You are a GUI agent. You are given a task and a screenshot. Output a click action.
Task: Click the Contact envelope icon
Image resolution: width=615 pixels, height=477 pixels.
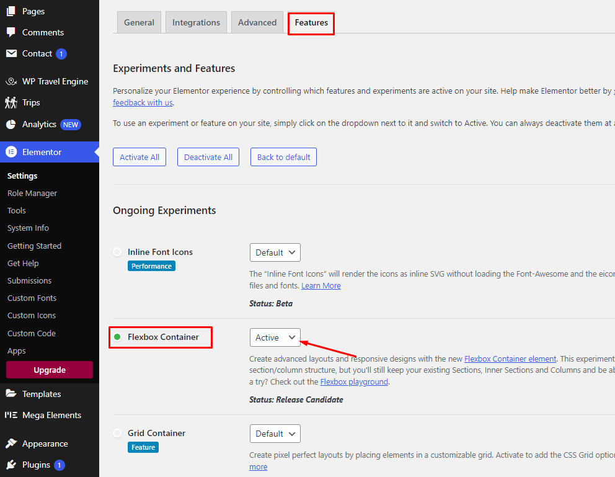[x=11, y=53]
